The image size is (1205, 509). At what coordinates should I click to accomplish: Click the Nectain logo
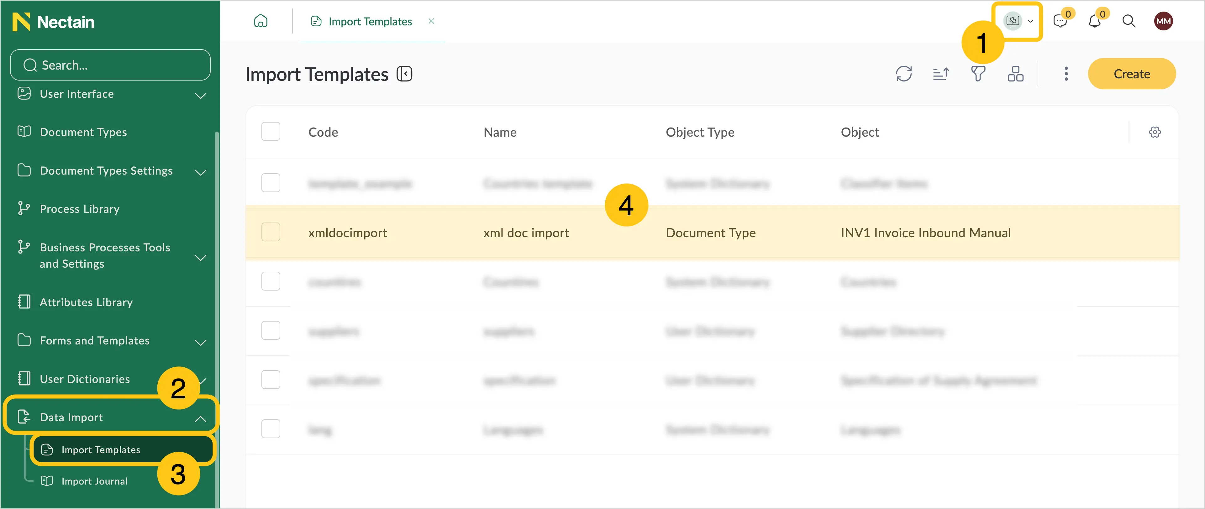click(x=53, y=22)
